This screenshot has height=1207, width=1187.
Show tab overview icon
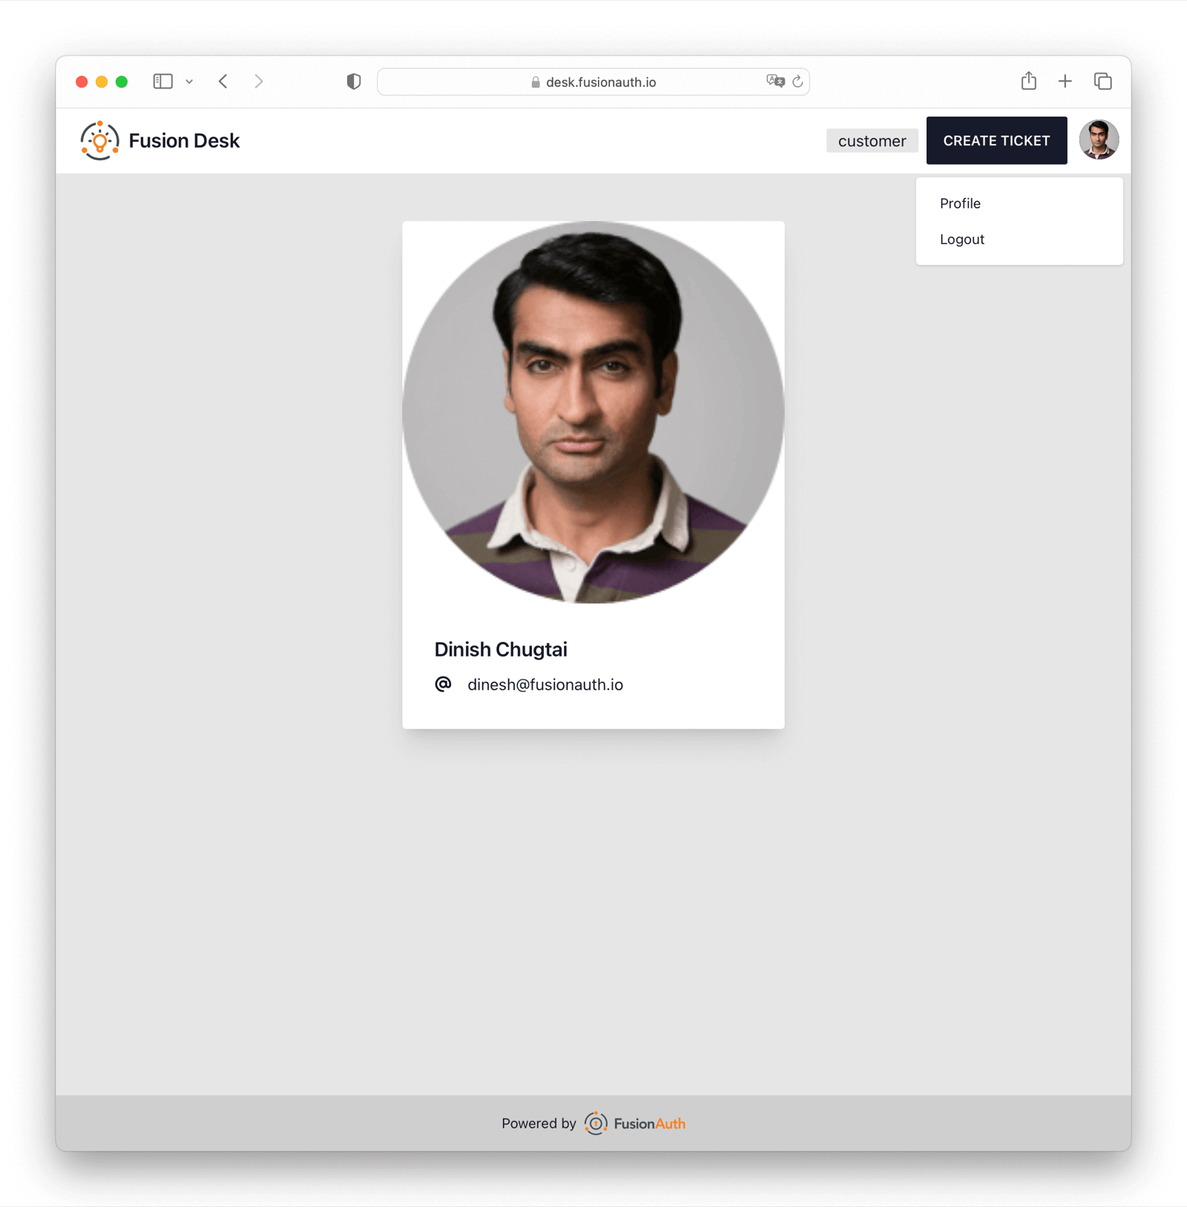tap(1103, 82)
